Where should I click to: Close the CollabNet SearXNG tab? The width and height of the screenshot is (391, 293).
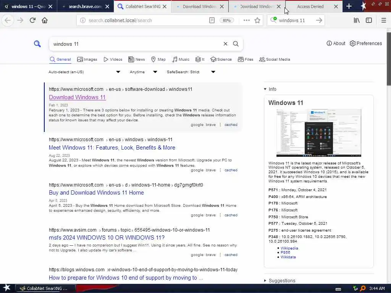pyautogui.click(x=165, y=6)
